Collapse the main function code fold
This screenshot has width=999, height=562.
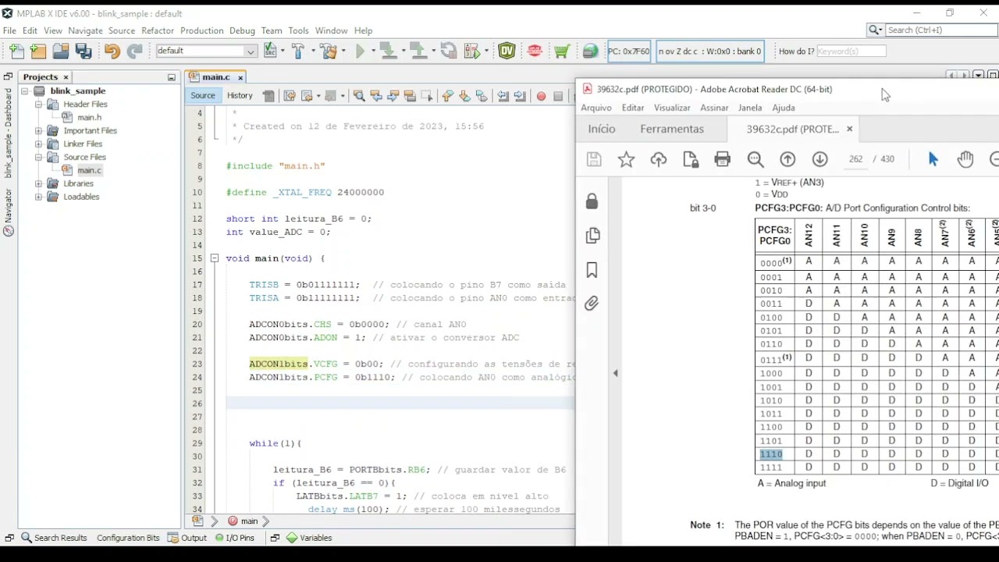tap(214, 258)
